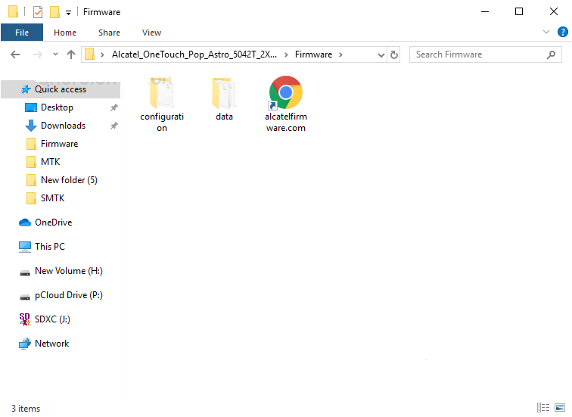The height and width of the screenshot is (417, 572).
Task: Open the File menu
Action: [x=22, y=33]
